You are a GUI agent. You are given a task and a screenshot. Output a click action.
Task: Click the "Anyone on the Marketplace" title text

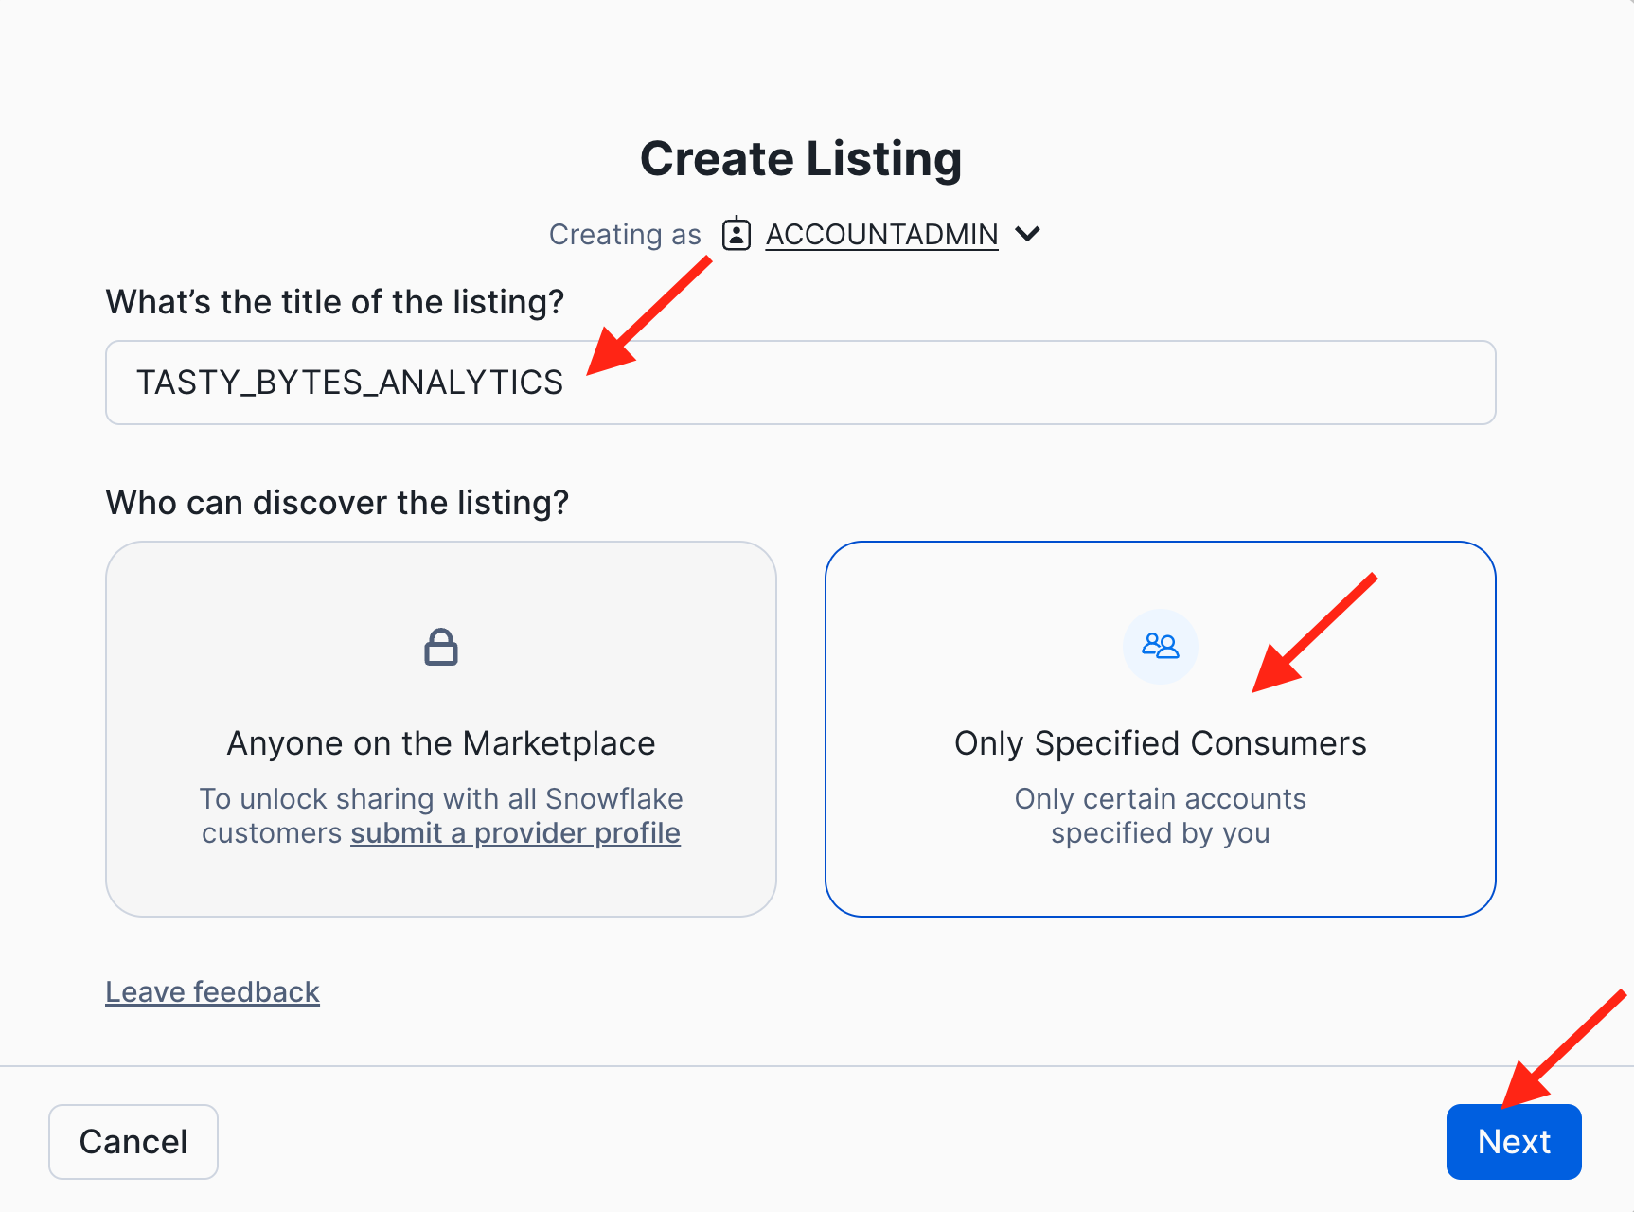point(441,743)
